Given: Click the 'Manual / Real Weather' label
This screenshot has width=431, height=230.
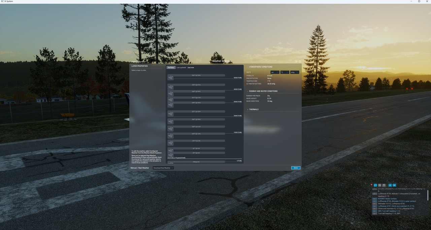Looking at the screenshot, I should tap(140, 168).
